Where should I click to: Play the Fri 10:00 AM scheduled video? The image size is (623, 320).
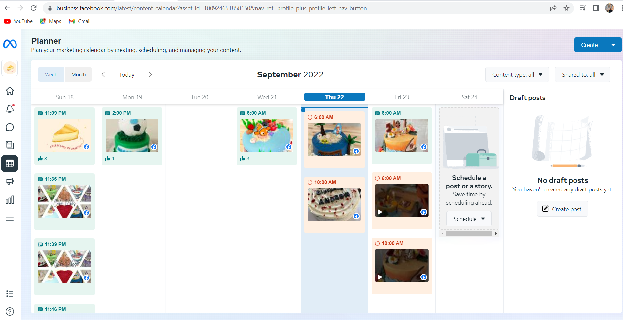coord(380,277)
